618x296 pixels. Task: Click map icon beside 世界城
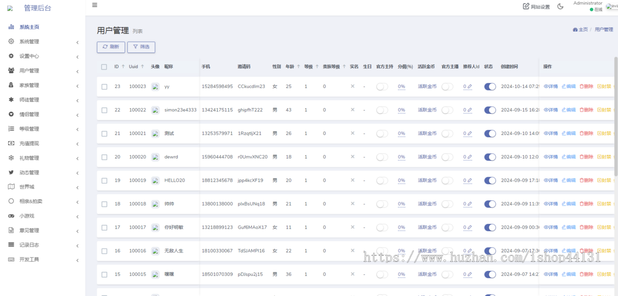[11, 186]
